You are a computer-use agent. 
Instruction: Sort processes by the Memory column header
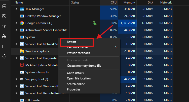129,3
